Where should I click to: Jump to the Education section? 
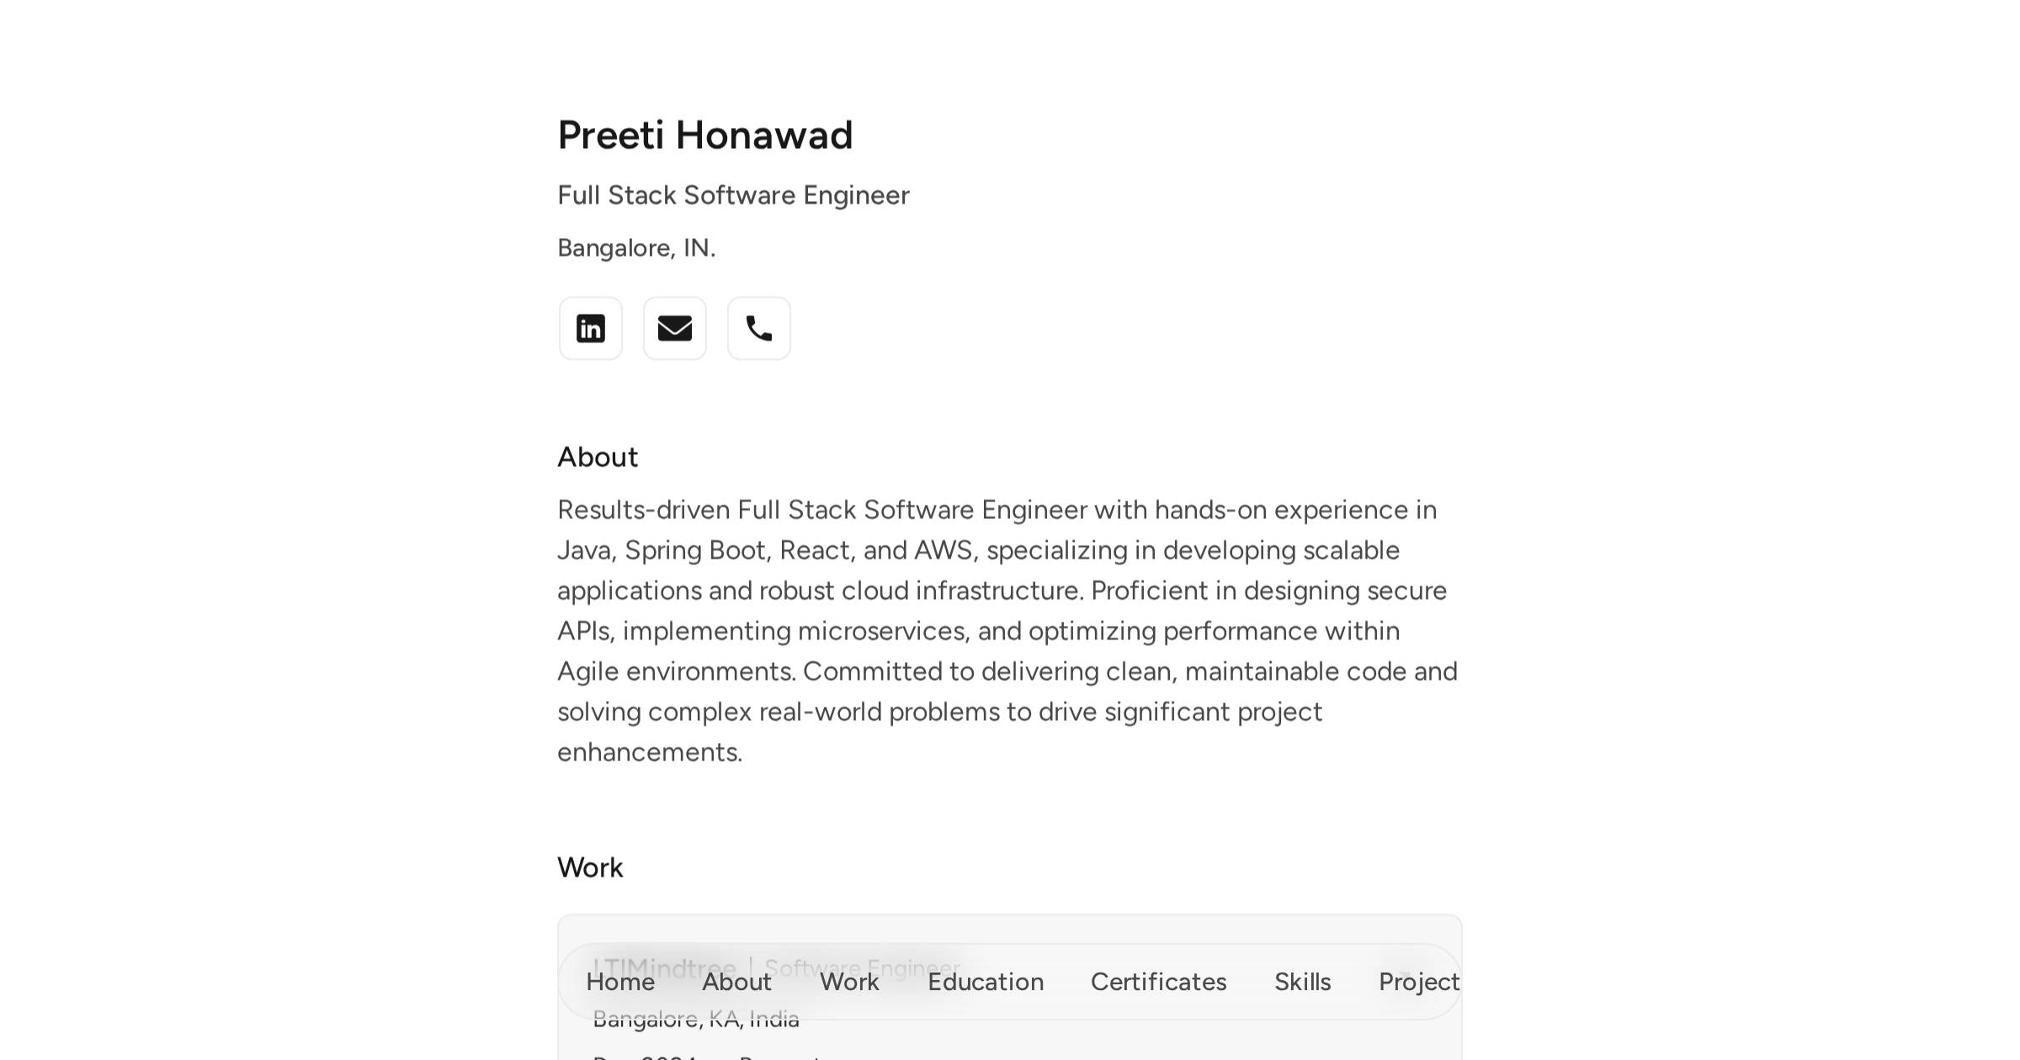click(985, 982)
